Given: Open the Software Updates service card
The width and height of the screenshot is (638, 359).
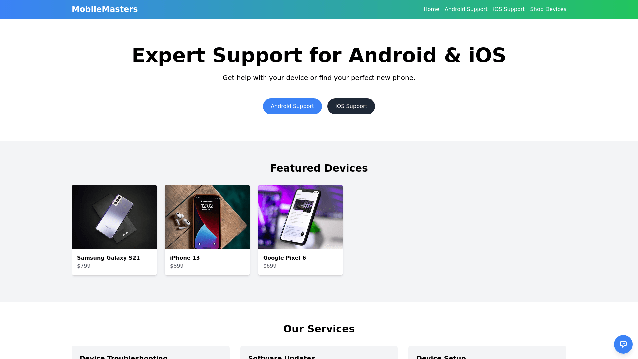Looking at the screenshot, I should [319, 352].
